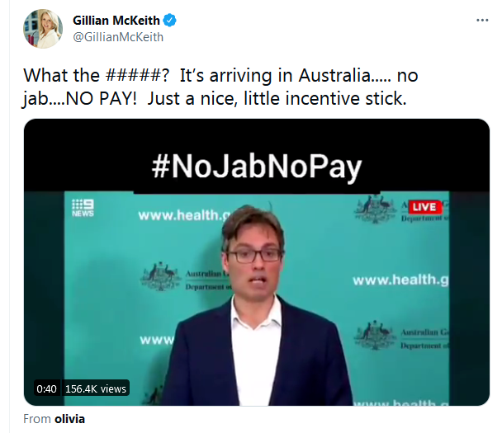This screenshot has width=502, height=433.
Task: Open Gillian McKeith's profile avatar
Action: coord(43,29)
